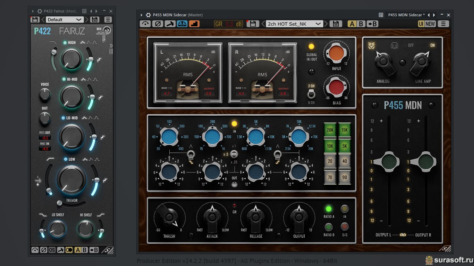This screenshot has height=266, width=474.
Task: Expand the P455 MDN Sidecar window menu arrow
Action: click(x=142, y=15)
